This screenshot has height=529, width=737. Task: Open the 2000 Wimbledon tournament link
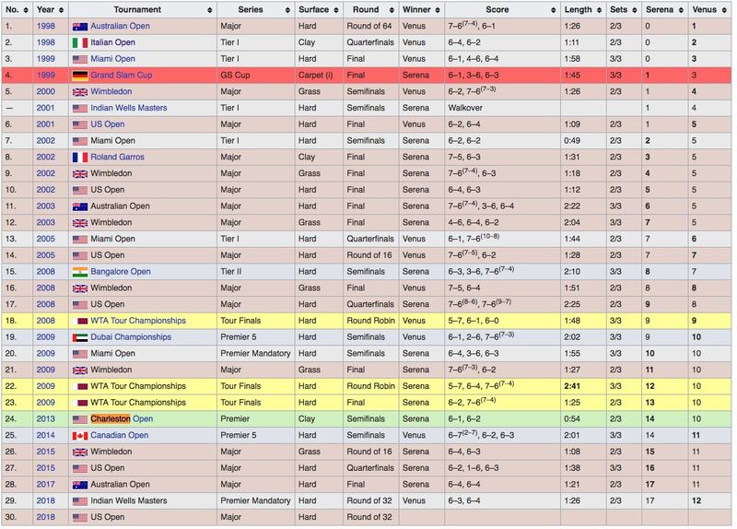[x=111, y=91]
